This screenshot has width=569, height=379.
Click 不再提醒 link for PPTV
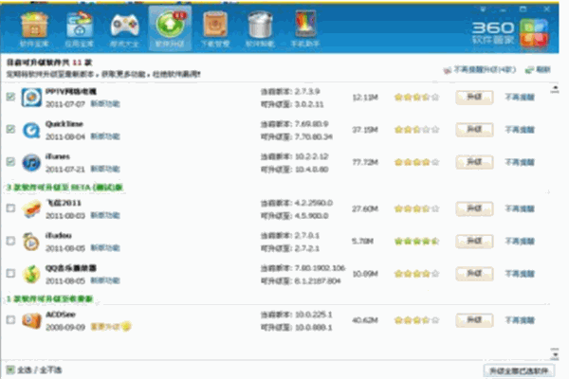coord(520,98)
